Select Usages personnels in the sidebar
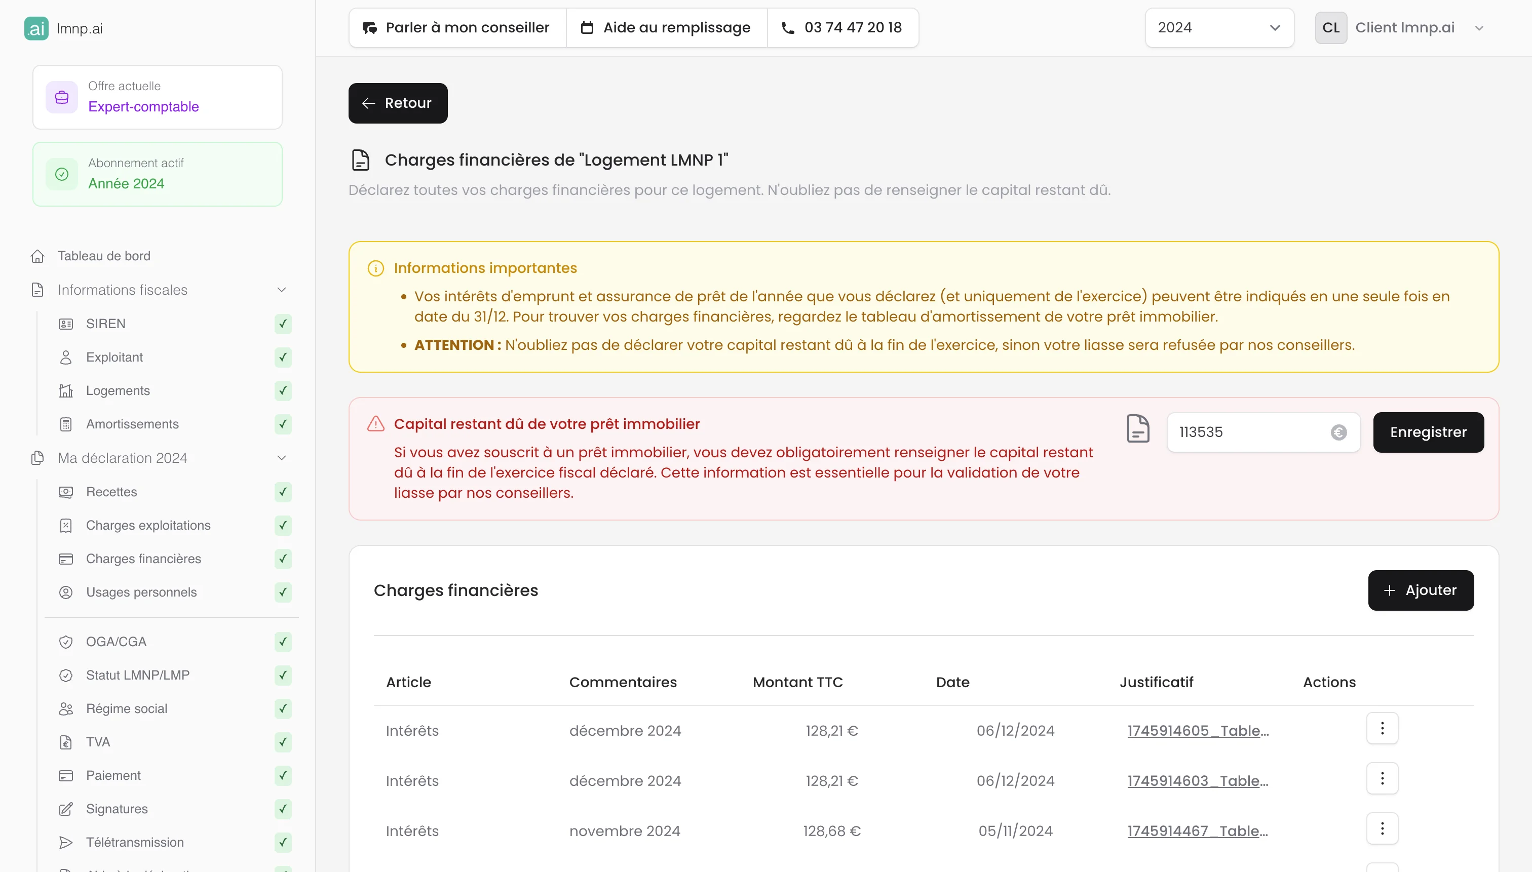Viewport: 1532px width, 872px height. 141,591
